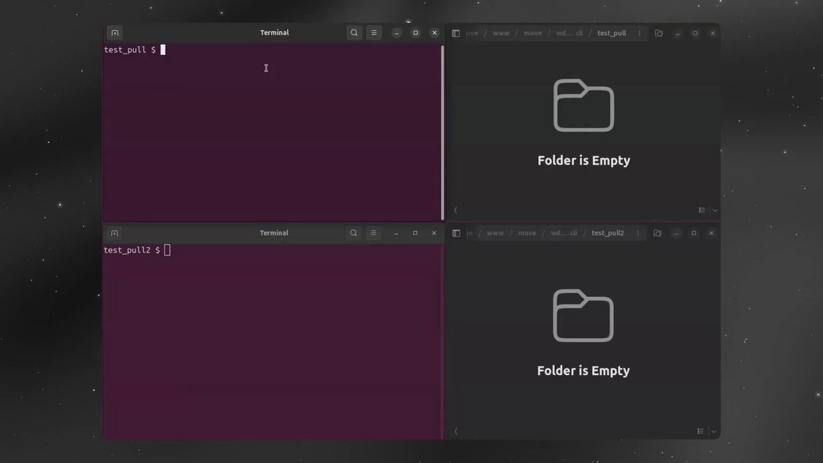Maximize the test_pull2 file manager window
Screen dimensions: 823x463
coord(693,233)
